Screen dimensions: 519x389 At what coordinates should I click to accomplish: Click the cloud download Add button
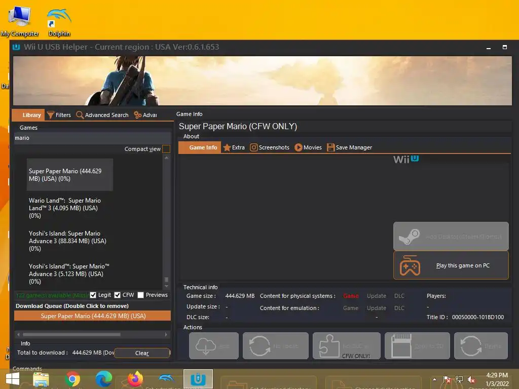(x=214, y=345)
